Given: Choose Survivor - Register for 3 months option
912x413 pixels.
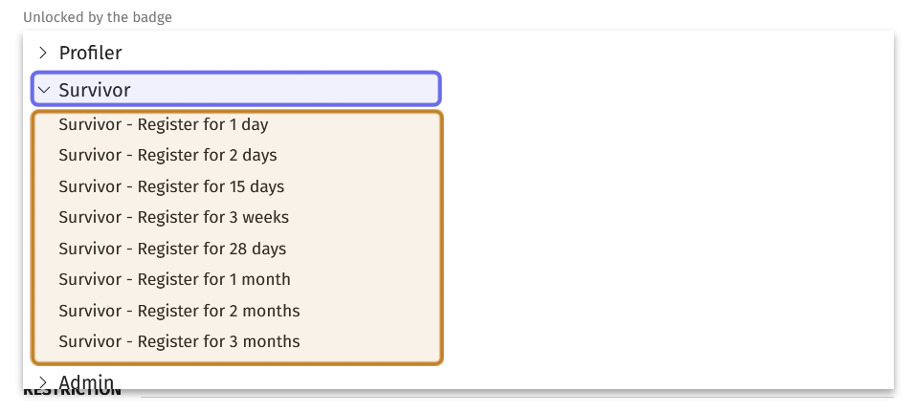Looking at the screenshot, I should tap(179, 341).
